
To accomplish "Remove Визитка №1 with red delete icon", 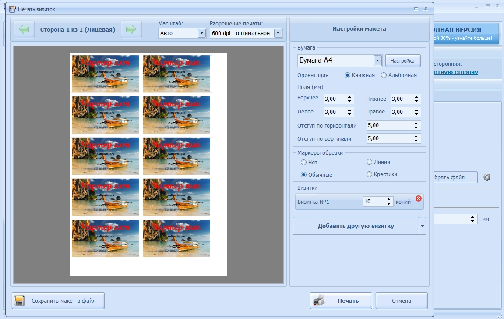I will coord(418,198).
